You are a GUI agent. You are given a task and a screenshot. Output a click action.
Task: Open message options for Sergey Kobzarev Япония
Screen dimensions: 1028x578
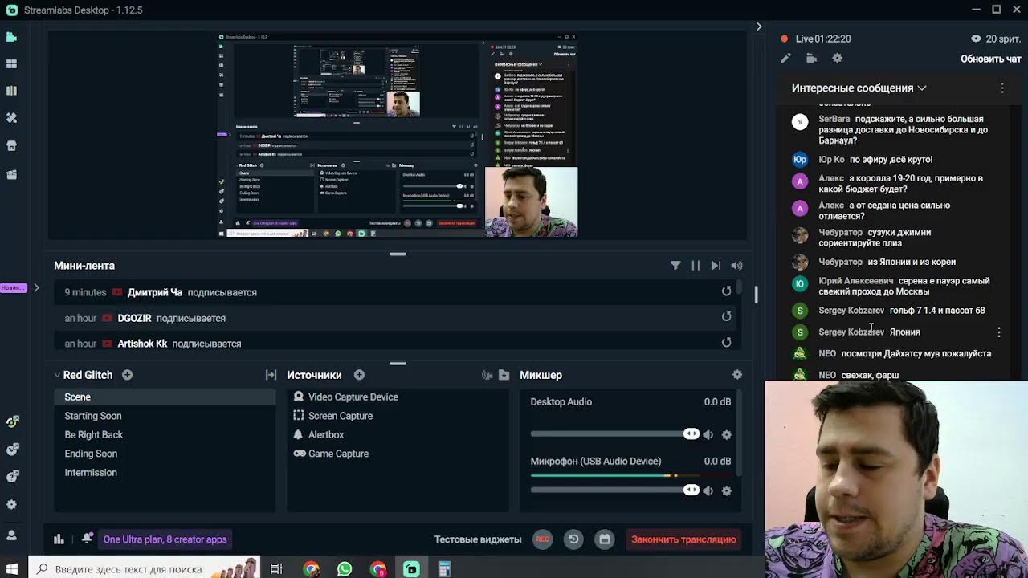pyautogui.click(x=999, y=332)
